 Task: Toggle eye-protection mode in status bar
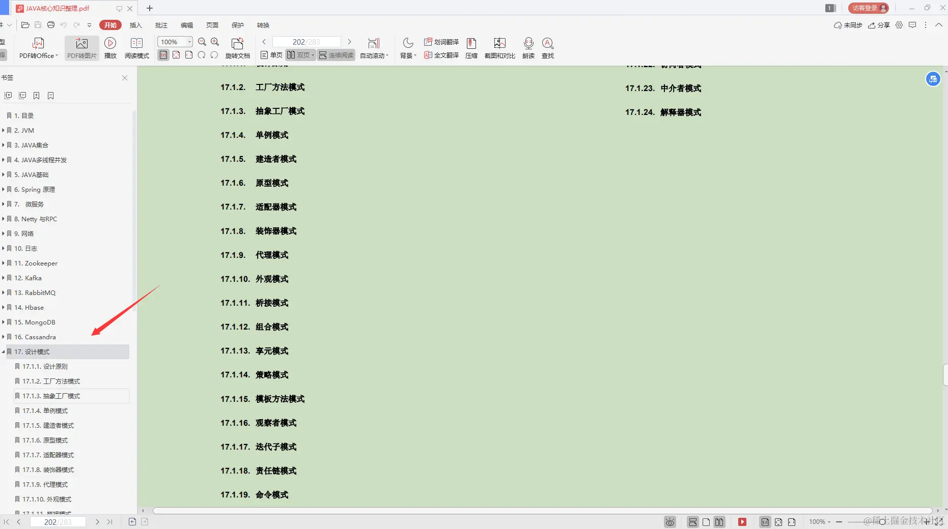670,522
